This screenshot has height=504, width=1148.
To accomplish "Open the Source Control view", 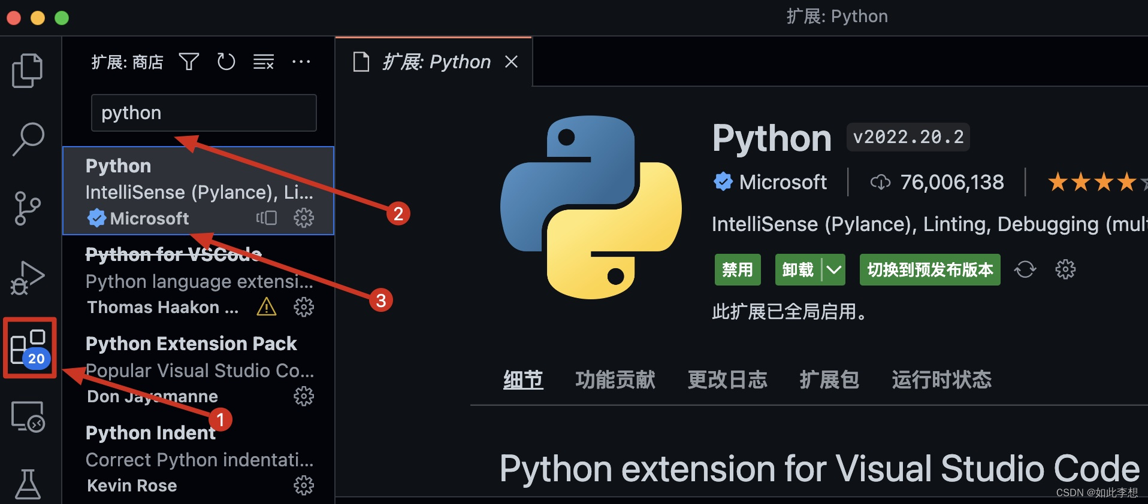I will [x=28, y=208].
